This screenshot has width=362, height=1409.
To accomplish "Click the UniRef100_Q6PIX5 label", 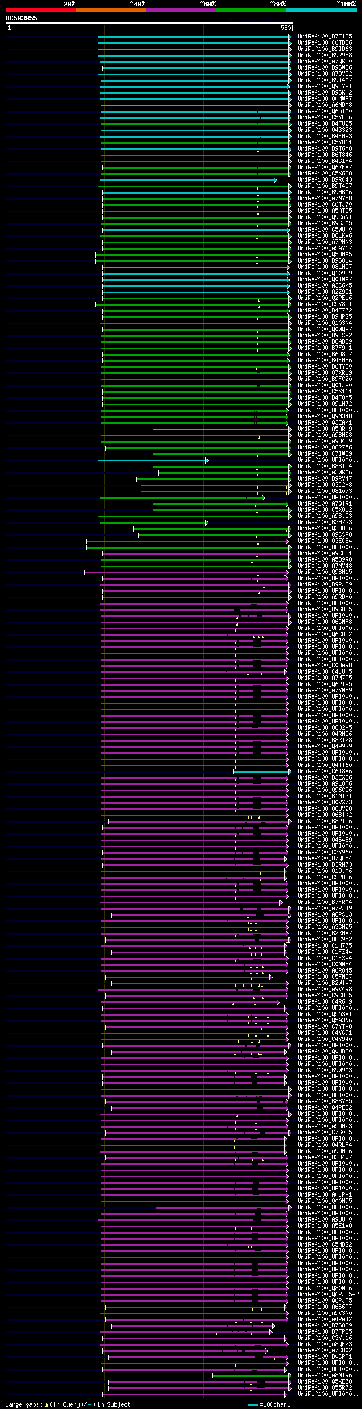I will [325, 684].
